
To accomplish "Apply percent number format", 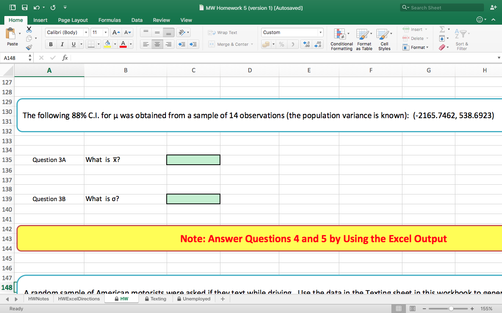I will [281, 44].
